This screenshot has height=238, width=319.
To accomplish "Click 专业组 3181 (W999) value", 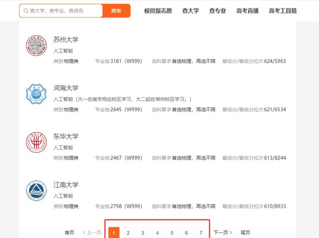I will tap(126, 61).
